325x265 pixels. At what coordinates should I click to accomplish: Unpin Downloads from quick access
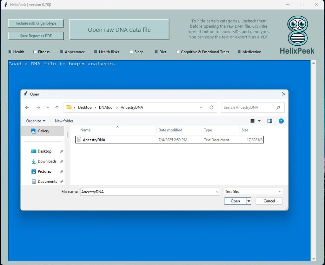click(x=62, y=162)
